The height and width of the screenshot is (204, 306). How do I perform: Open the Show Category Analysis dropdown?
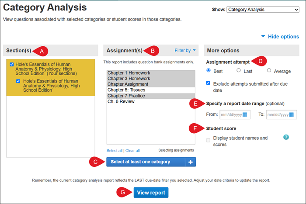coord(264,9)
